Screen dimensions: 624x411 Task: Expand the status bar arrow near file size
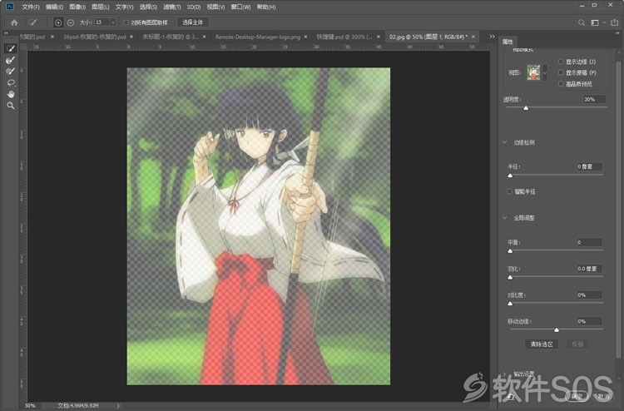[118, 406]
